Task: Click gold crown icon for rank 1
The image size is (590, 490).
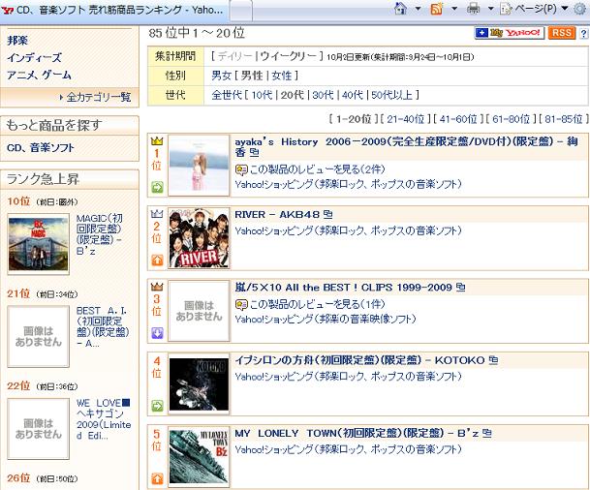Action: click(157, 141)
